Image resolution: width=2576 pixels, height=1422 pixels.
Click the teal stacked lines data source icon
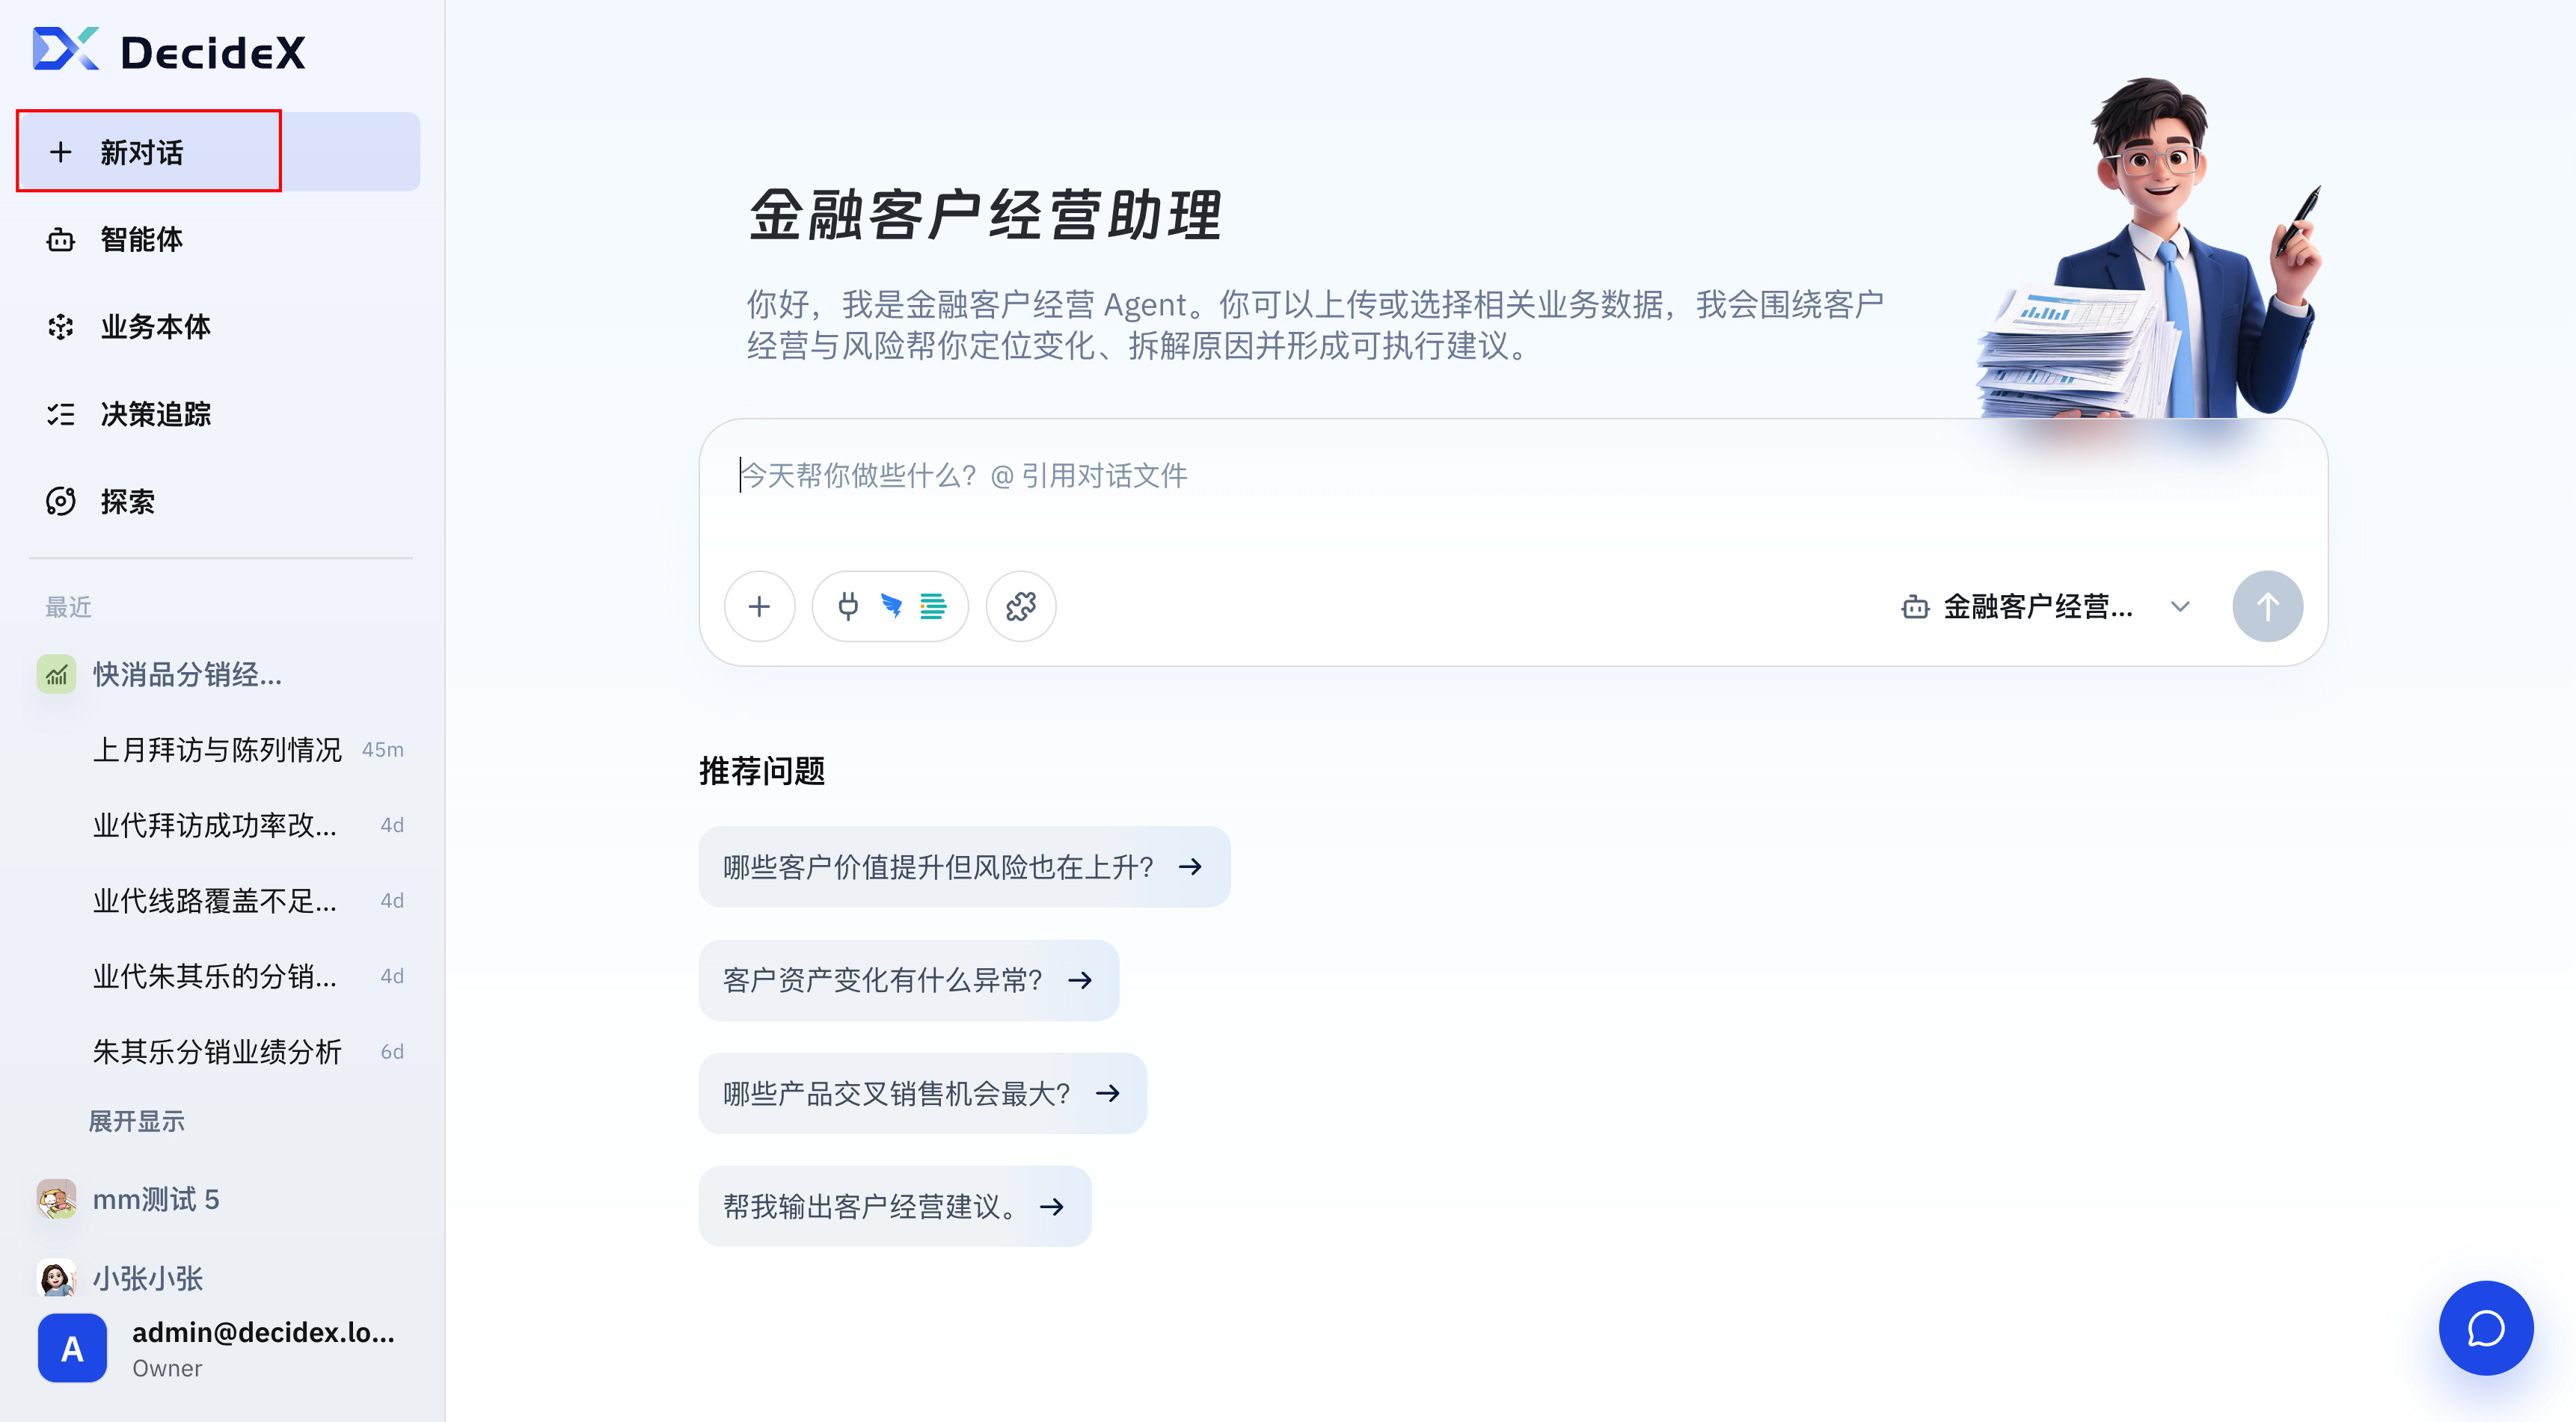click(x=933, y=606)
